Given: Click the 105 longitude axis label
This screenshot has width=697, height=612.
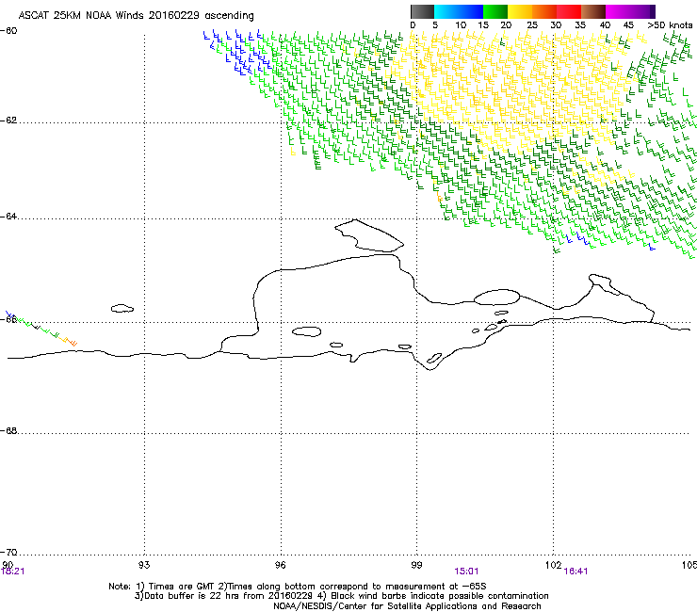Looking at the screenshot, I should 689,565.
